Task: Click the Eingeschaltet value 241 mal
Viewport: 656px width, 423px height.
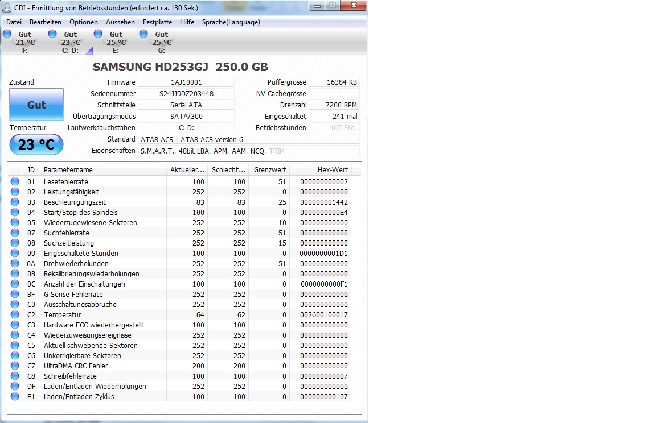Action: [334, 116]
